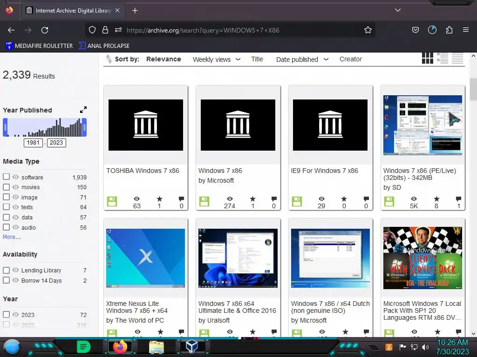Viewport: 477px width, 357px height.
Task: Click the taskbar clock showing 10:26 AM
Action: point(452,342)
